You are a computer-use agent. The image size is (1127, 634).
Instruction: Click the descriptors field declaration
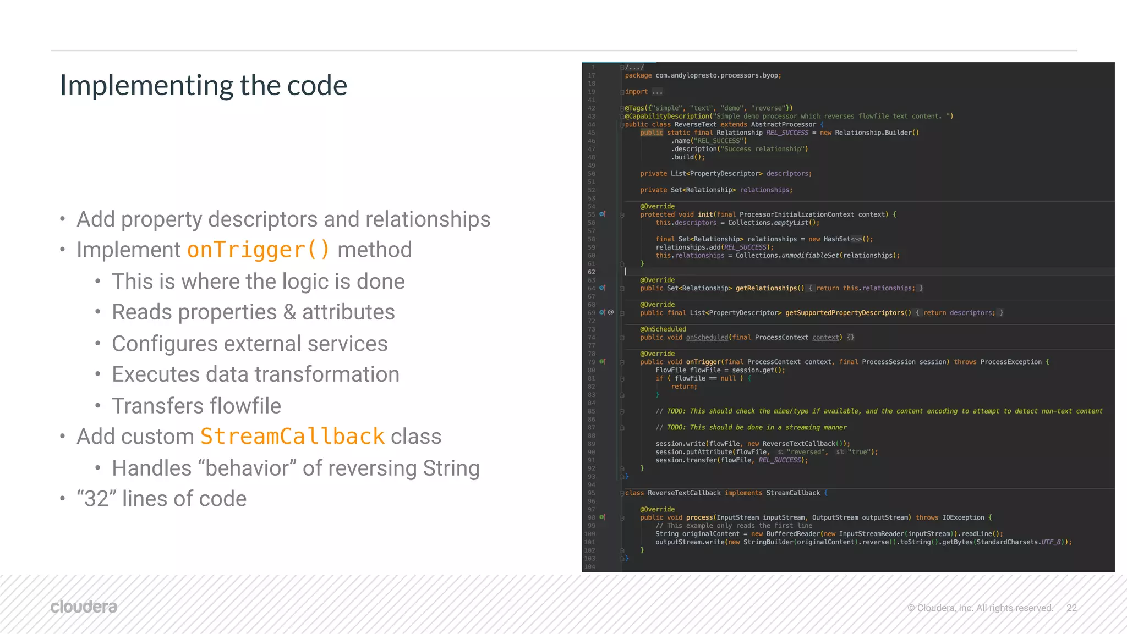pyautogui.click(x=726, y=174)
